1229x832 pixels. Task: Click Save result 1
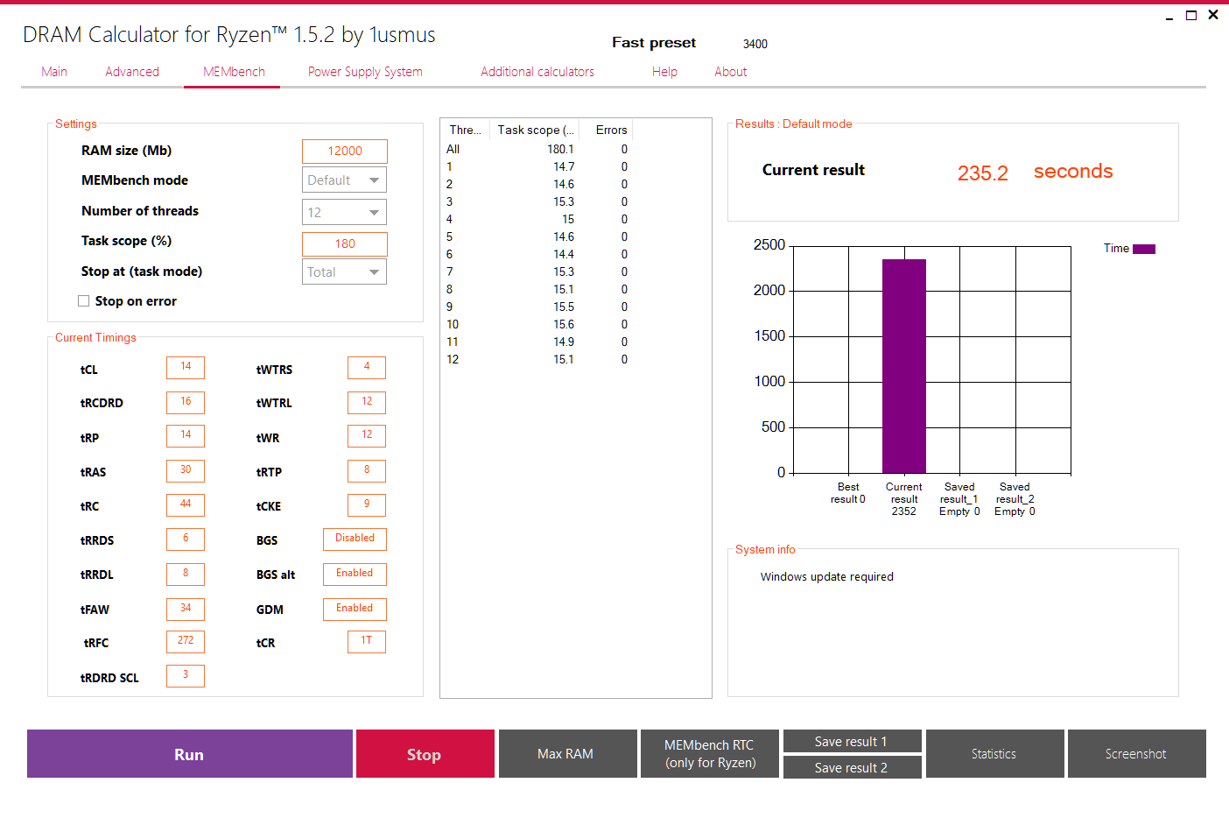click(x=853, y=741)
